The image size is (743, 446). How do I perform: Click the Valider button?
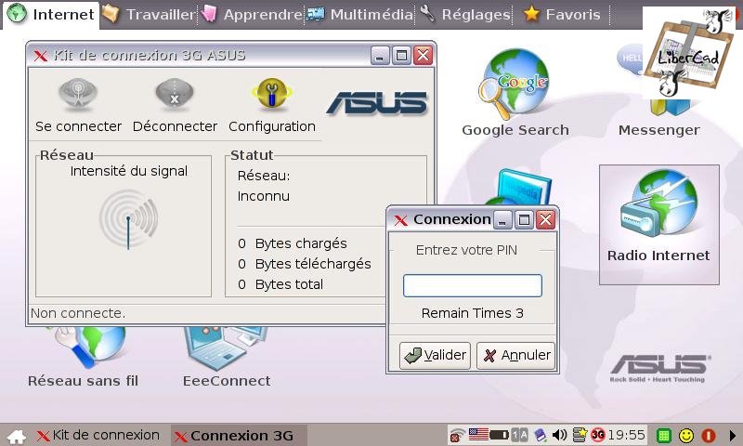435,356
